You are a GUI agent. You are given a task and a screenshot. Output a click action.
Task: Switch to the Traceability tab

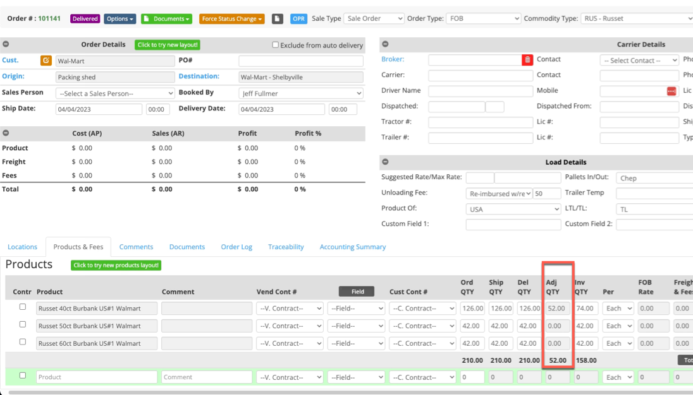[x=286, y=247]
